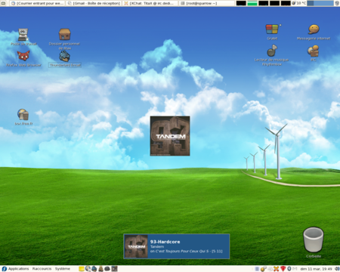This screenshot has width=340, height=272.
Task: Launch the IRC desktop icon
Action: (x=314, y=51)
